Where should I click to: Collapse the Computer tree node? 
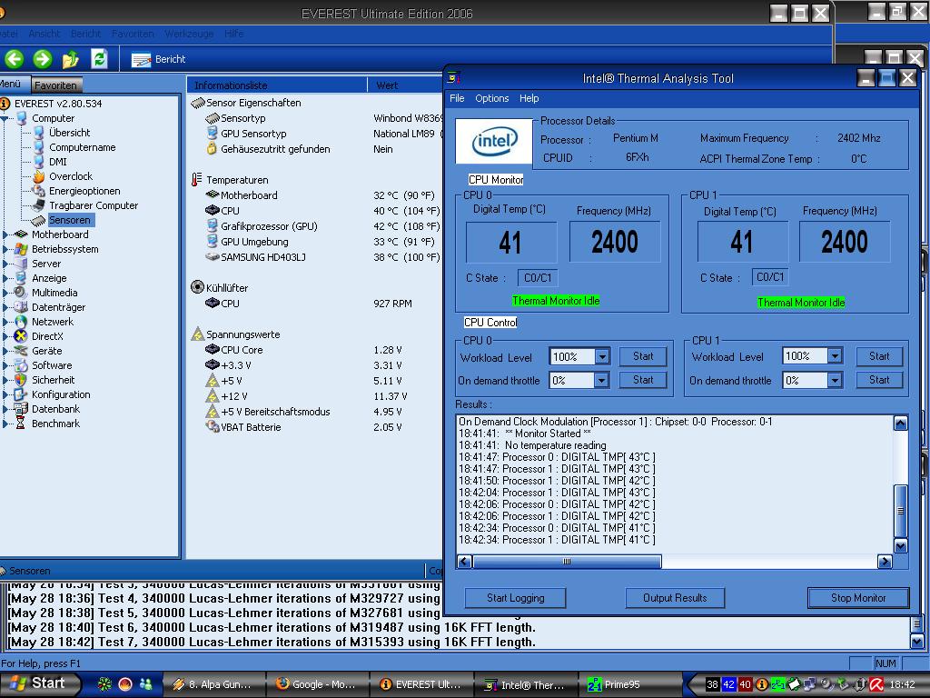click(x=5, y=118)
